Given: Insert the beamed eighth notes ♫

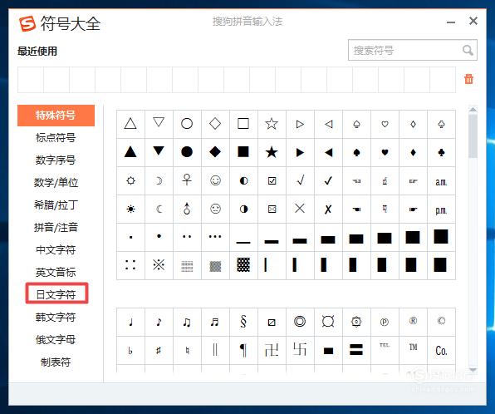Looking at the screenshot, I should pos(187,322).
